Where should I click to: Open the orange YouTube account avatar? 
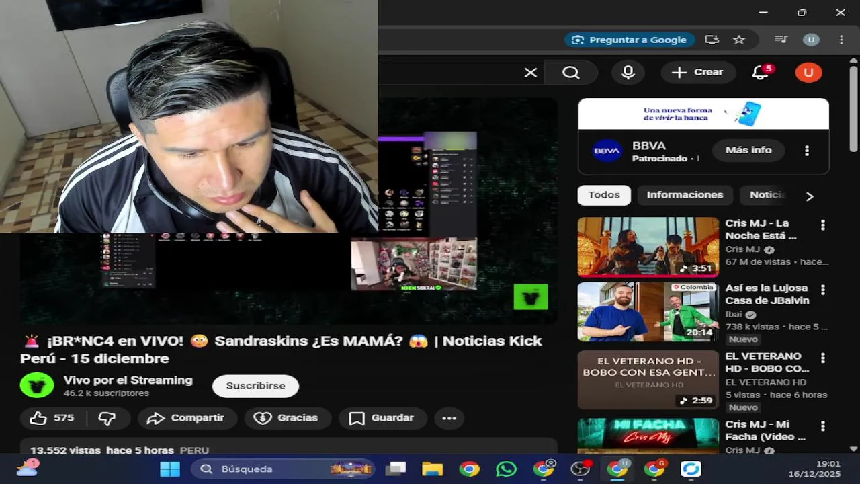point(808,73)
